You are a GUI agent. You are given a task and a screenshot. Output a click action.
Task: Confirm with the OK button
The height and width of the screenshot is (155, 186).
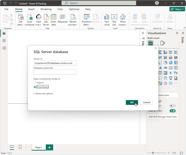point(132,102)
